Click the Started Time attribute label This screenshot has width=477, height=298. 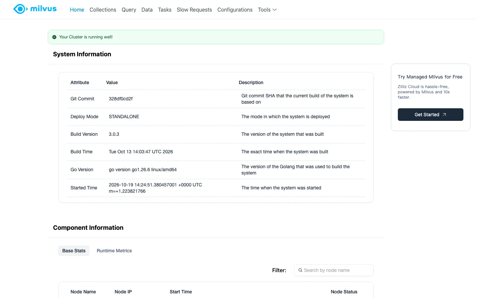pos(84,188)
